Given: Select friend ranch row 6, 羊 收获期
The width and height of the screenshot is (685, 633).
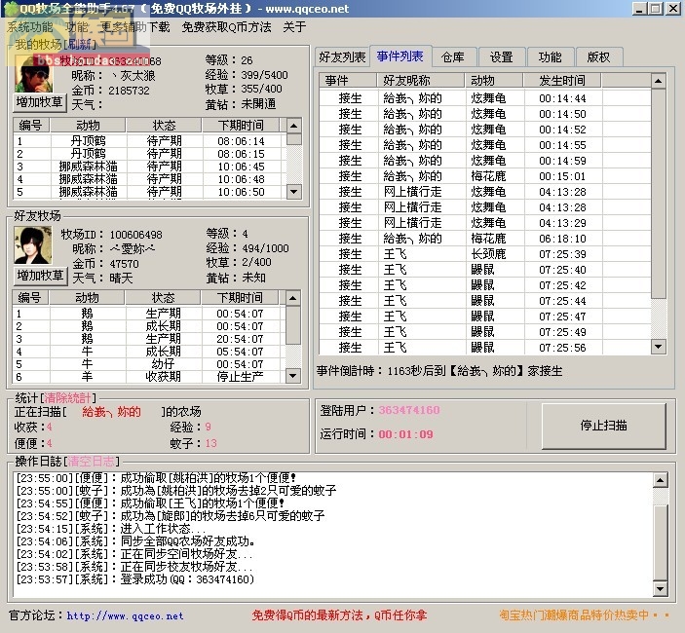Looking at the screenshot, I should coord(149,377).
